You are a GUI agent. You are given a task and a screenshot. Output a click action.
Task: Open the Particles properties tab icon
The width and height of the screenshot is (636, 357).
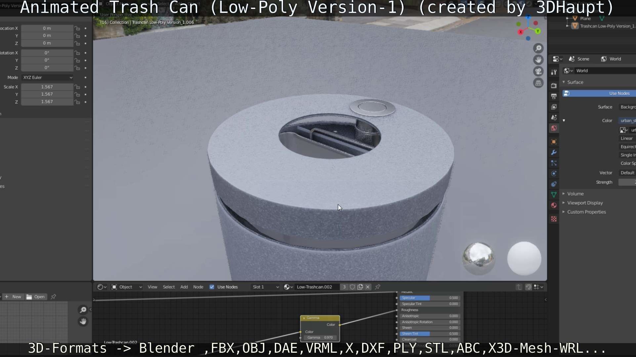(554, 163)
